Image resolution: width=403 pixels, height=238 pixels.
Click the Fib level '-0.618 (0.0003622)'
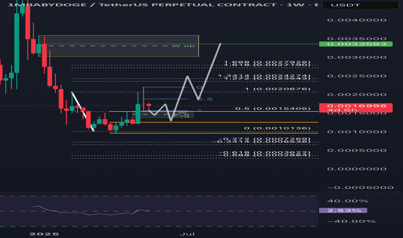[x=265, y=152]
